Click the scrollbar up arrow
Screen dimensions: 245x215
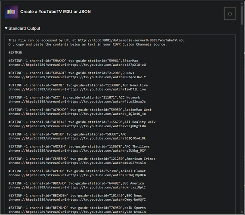[x=242, y=3]
